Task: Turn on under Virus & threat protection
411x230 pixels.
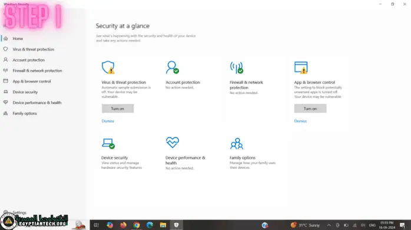Action: [x=118, y=109]
